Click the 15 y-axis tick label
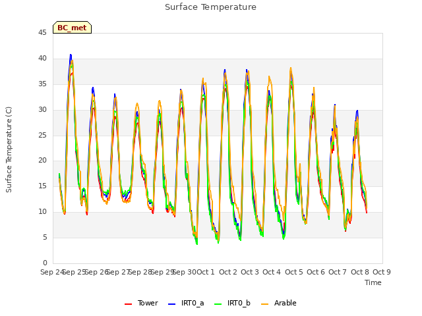This screenshot has width=422, height=316. pyautogui.click(x=42, y=186)
